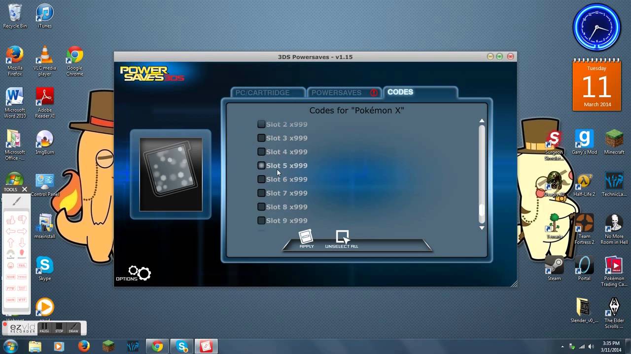Select the Pokémon Trading Card shortcut

pos(614,271)
